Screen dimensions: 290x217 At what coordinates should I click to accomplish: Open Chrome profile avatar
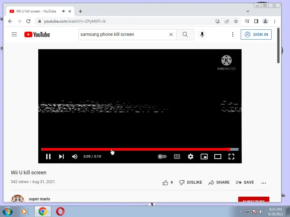pos(265,21)
